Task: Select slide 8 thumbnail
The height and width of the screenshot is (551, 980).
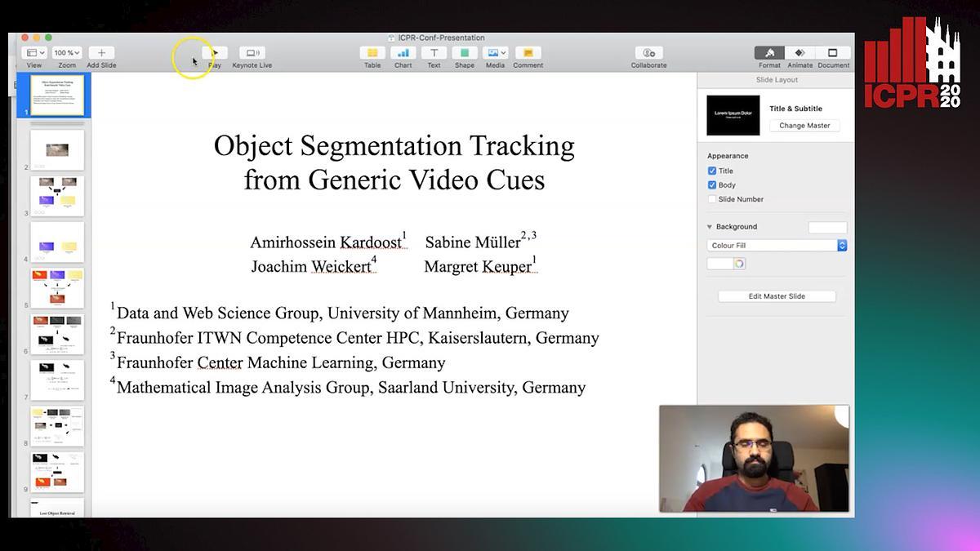Action: pos(57,426)
